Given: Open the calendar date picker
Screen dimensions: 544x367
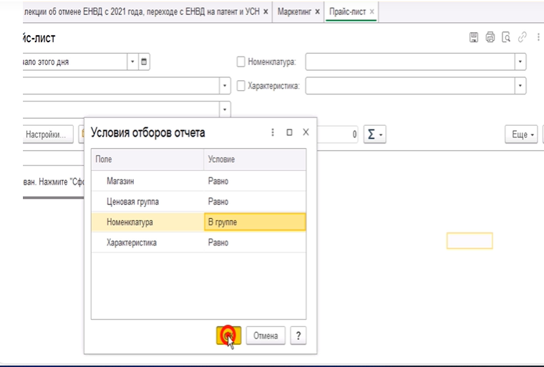Looking at the screenshot, I should click(144, 62).
